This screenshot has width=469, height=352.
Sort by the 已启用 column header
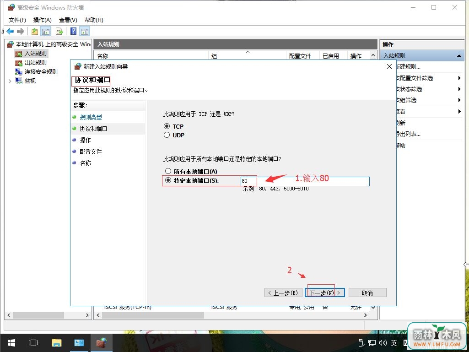[x=334, y=56]
